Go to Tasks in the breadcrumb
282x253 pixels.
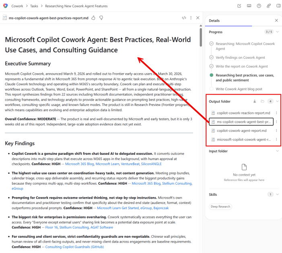coord(34,6)
